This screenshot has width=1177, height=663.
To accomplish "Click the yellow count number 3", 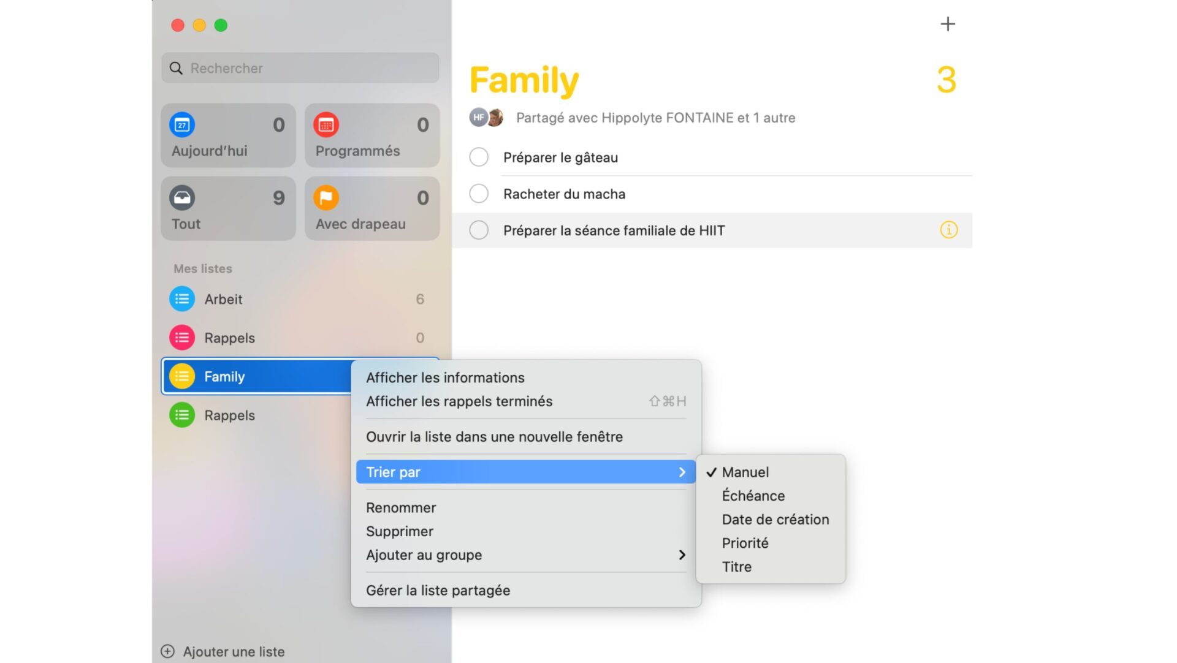I will pyautogui.click(x=947, y=80).
